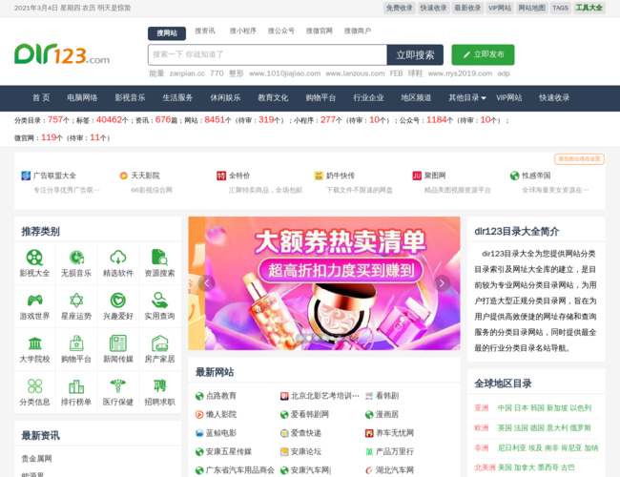Open the 爱看韩剧网 link
This screenshot has width=620, height=477.
pyautogui.click(x=310, y=414)
